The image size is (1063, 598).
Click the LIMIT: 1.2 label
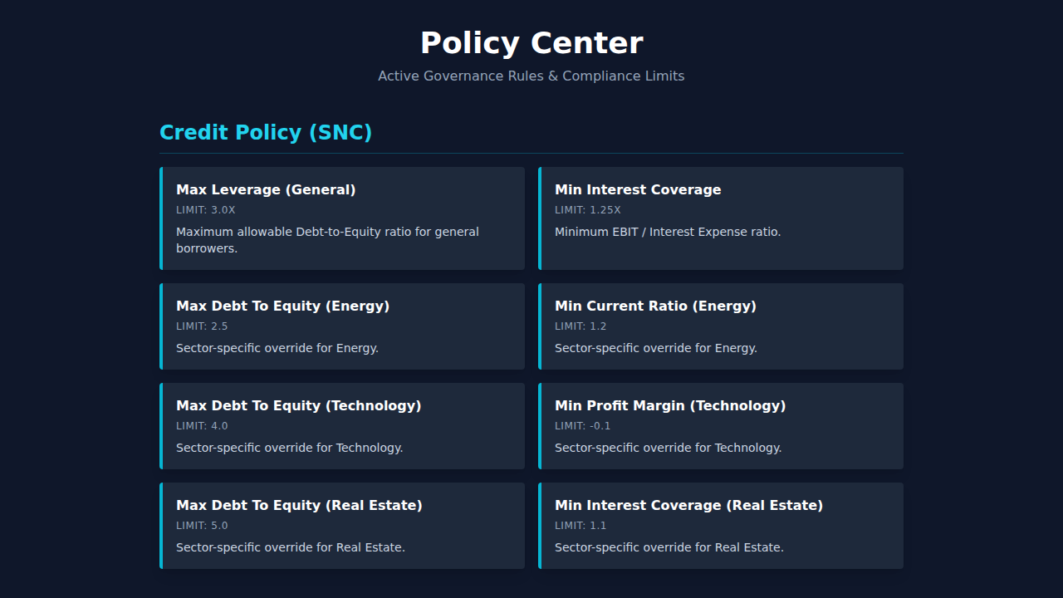click(x=580, y=326)
